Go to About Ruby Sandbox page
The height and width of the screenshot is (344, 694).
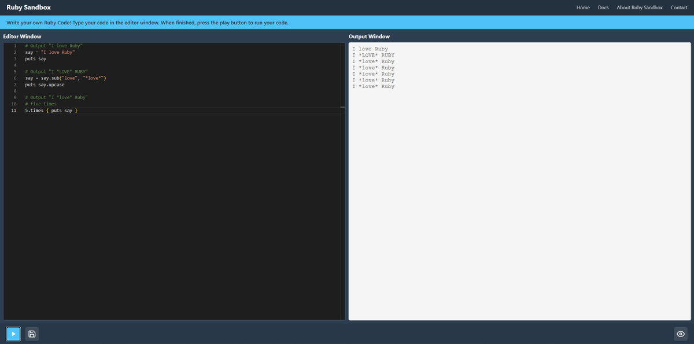click(x=640, y=8)
